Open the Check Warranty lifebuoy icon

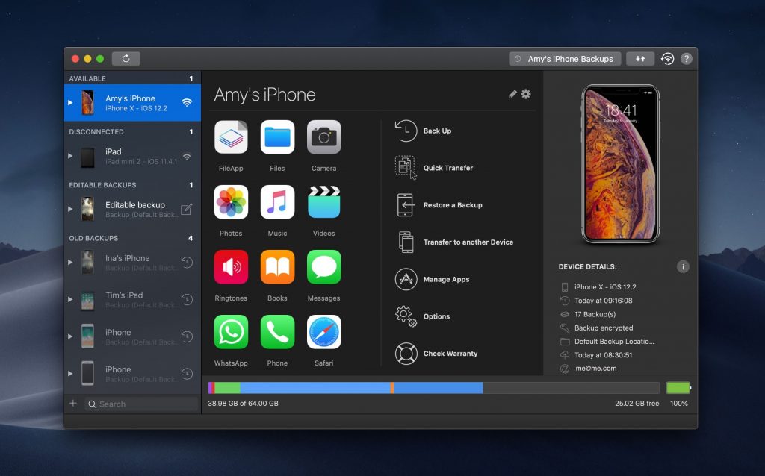(x=405, y=354)
